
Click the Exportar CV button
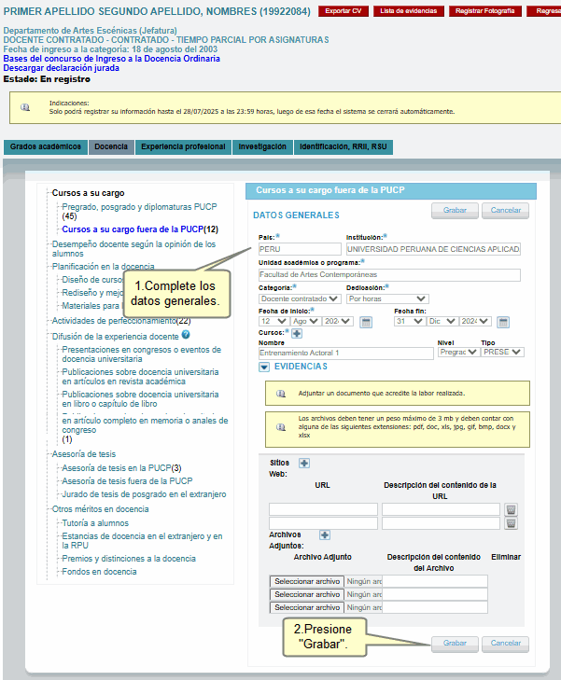coord(344,11)
